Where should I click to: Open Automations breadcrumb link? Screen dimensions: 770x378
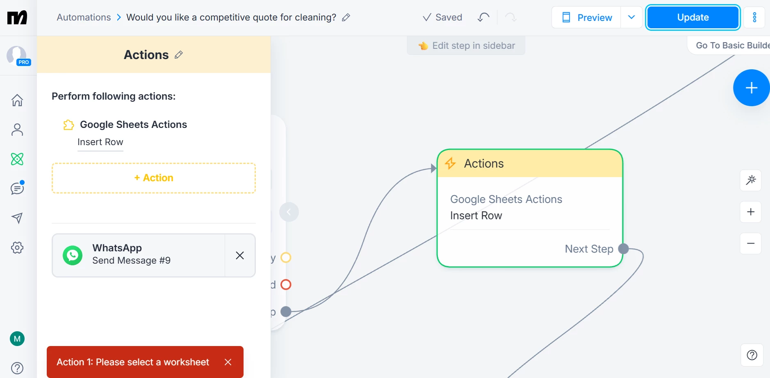[x=84, y=17]
